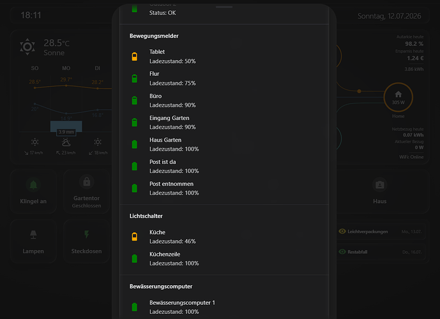Viewport: 440px width, 319px height.
Task: Click the 3.9 mm rain bar
Action: click(66, 127)
